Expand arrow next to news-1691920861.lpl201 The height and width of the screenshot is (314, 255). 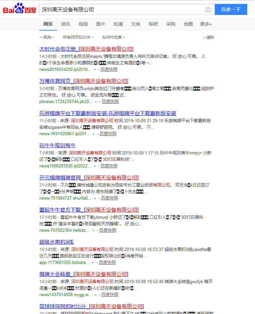point(94,134)
